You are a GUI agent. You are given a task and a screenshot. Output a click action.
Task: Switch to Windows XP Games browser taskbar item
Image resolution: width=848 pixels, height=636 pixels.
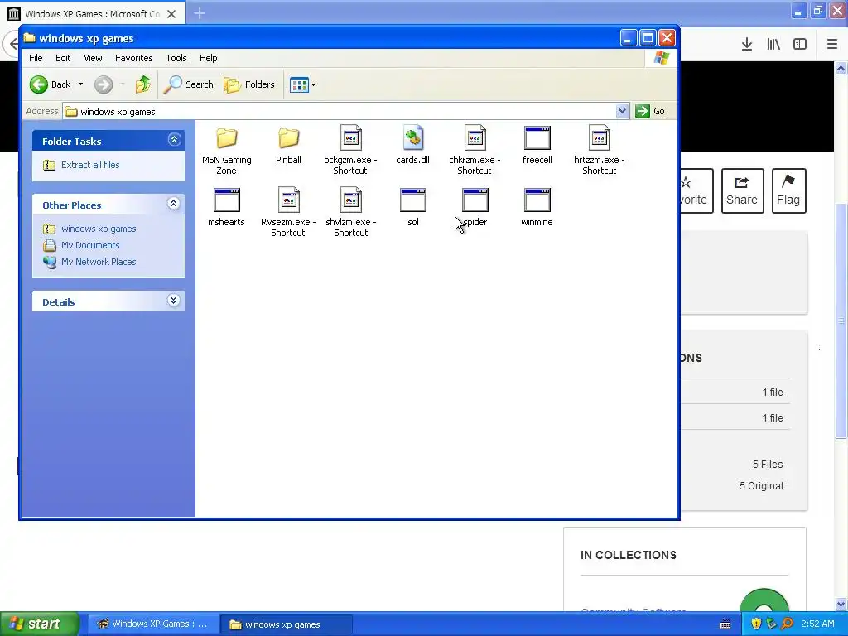pos(153,624)
